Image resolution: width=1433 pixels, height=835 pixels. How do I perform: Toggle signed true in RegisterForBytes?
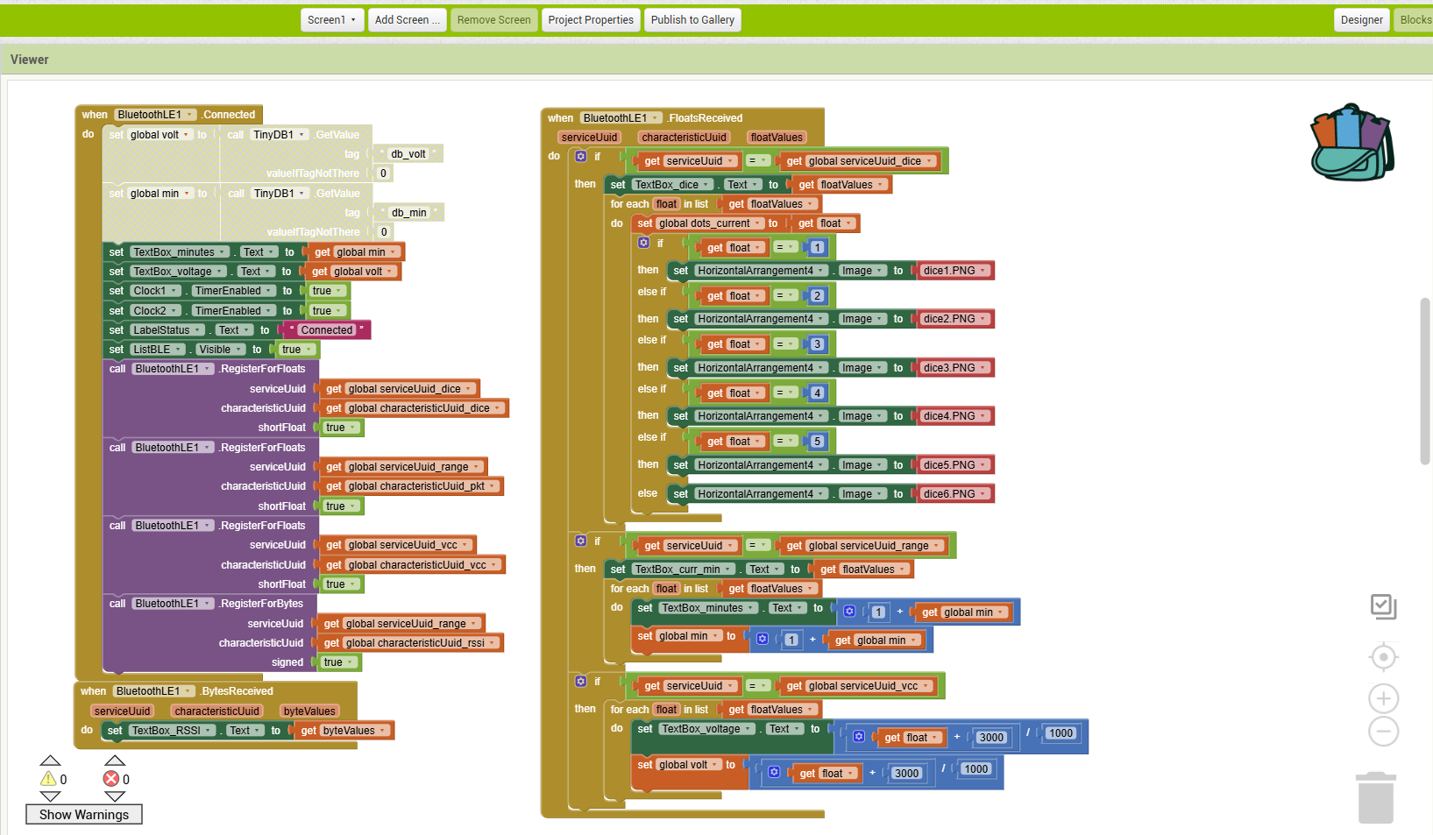pos(338,662)
